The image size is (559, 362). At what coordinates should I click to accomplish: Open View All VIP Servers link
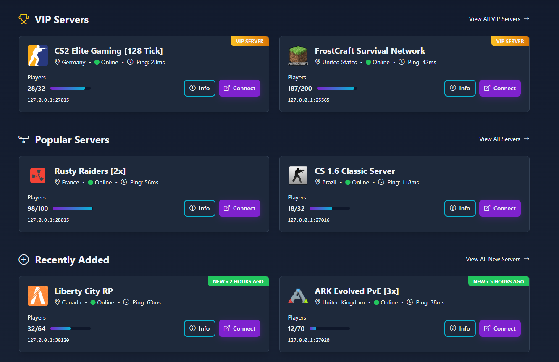click(x=499, y=19)
